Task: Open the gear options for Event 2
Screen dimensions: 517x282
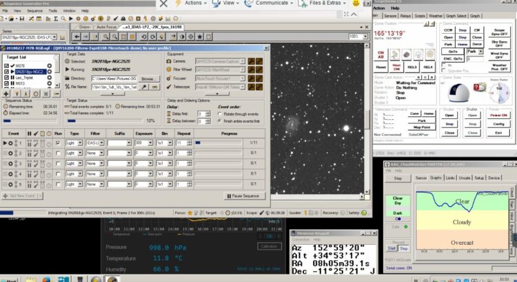Action: [10, 153]
